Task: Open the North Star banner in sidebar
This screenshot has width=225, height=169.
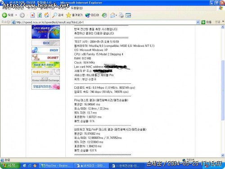Action: click(45, 32)
